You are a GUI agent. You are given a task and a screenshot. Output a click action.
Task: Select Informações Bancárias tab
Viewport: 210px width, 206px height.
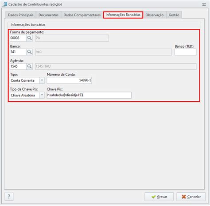(x=123, y=15)
